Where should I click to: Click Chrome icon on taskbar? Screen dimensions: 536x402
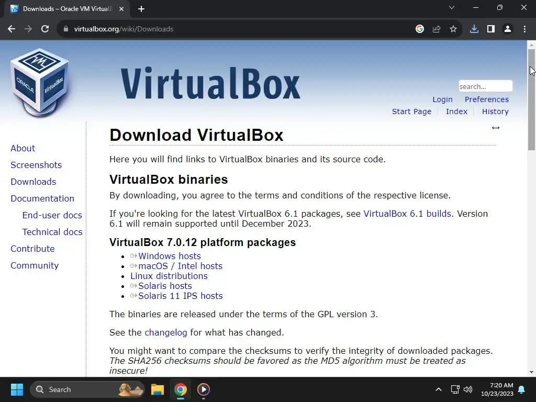coord(181,389)
